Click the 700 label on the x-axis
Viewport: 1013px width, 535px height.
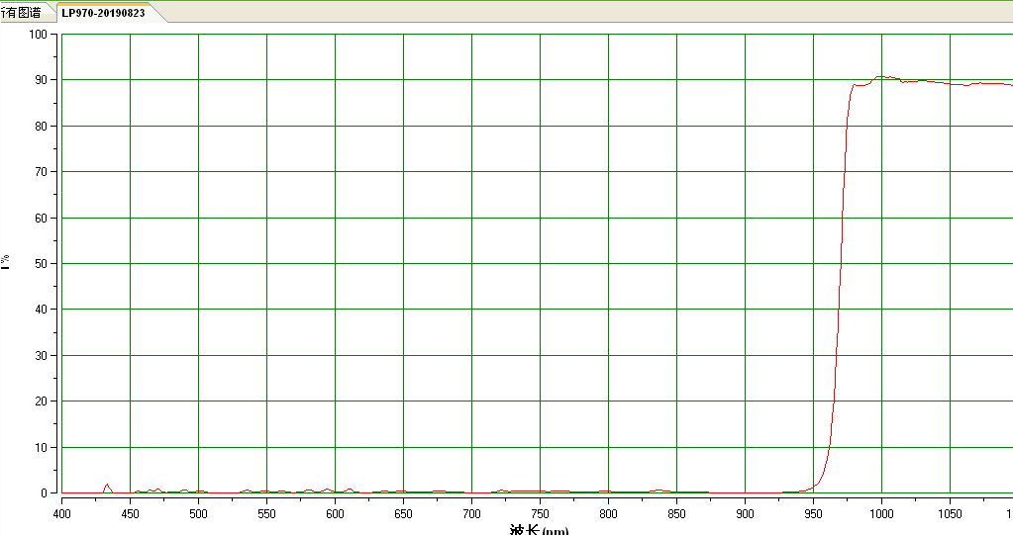(471, 513)
